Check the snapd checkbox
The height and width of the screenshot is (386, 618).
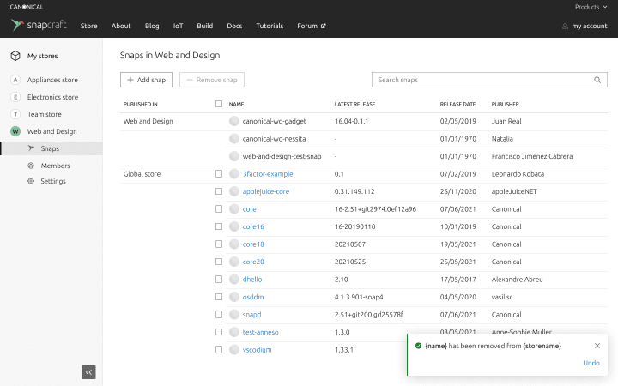pyautogui.click(x=219, y=315)
